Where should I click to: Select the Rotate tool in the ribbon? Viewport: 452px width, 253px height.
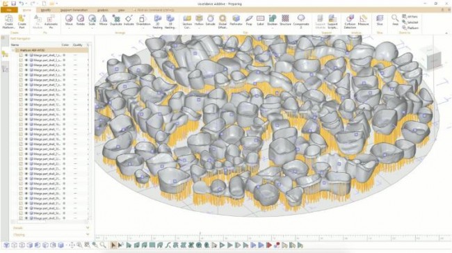click(x=81, y=21)
